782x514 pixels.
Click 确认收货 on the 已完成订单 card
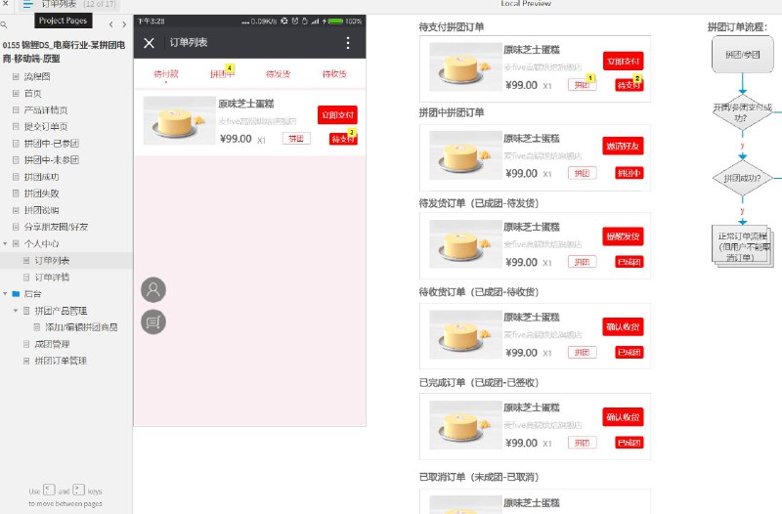(x=623, y=417)
